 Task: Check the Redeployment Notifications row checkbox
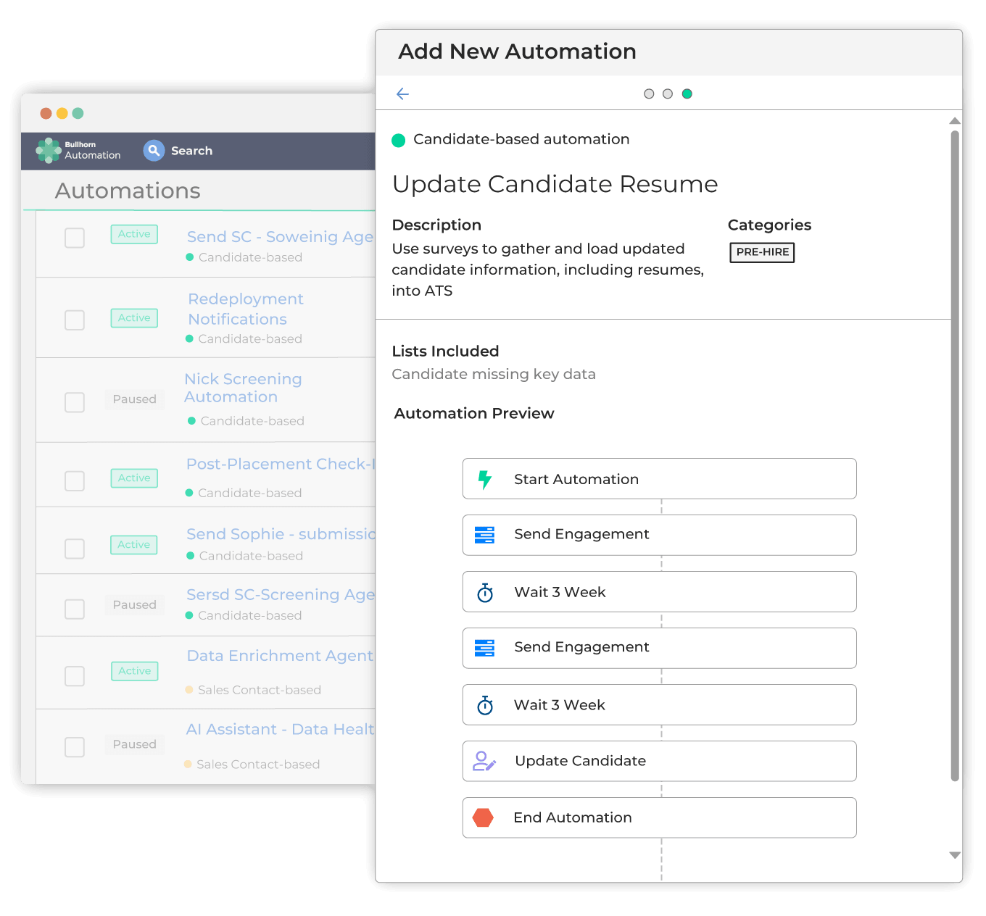[75, 320]
